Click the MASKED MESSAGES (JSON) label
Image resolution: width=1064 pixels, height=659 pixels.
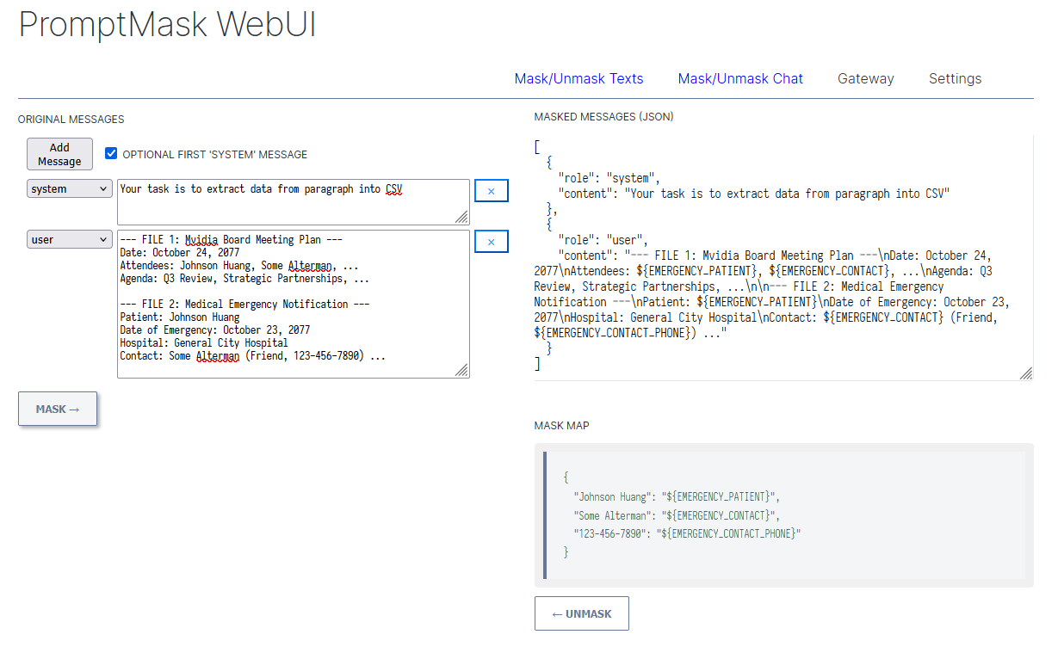(x=603, y=116)
